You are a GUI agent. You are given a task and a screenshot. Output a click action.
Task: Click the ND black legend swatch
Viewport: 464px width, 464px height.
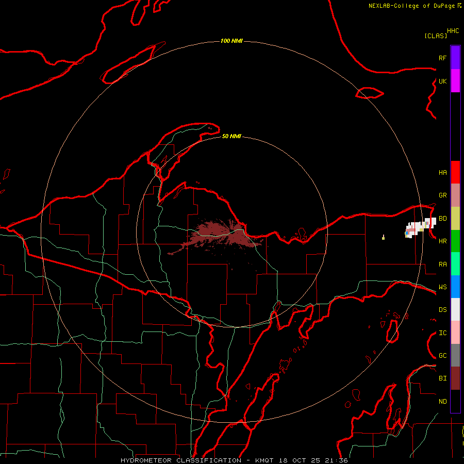click(455, 401)
